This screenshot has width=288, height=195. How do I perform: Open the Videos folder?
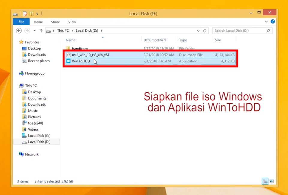click(30, 129)
